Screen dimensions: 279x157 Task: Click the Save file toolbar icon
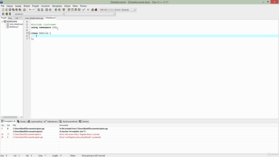(10, 10)
